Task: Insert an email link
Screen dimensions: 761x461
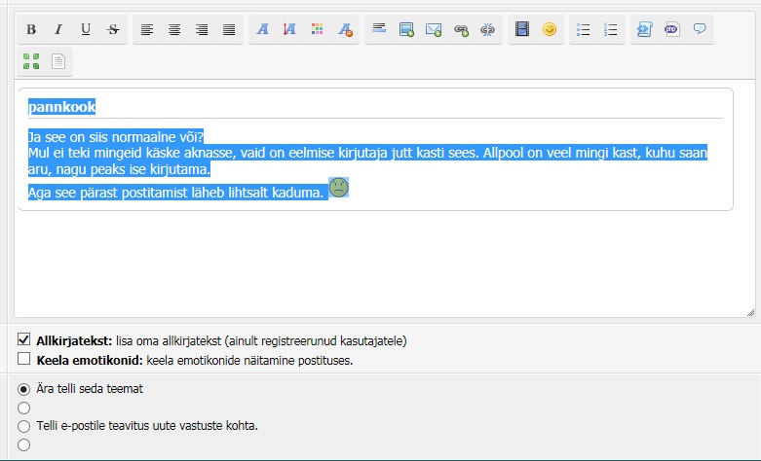Action: tap(435, 30)
